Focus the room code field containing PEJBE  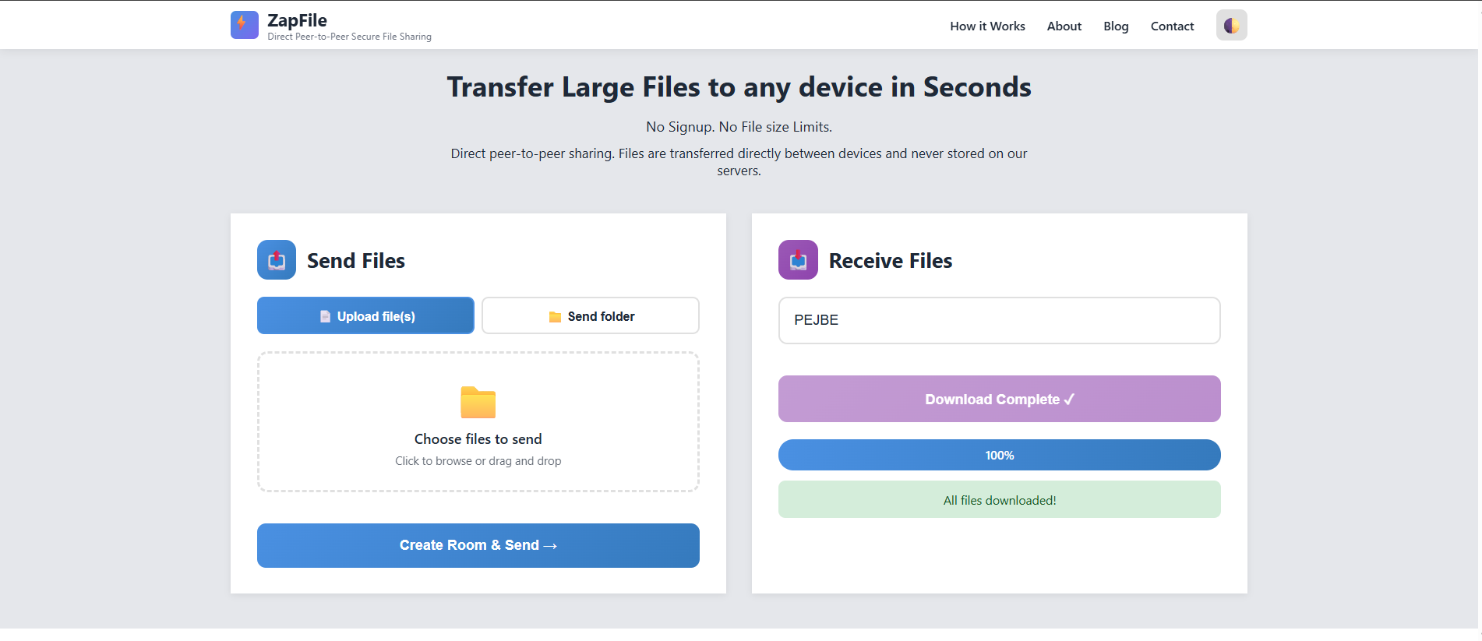999,320
